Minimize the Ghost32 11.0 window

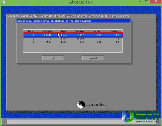pos(140,2)
